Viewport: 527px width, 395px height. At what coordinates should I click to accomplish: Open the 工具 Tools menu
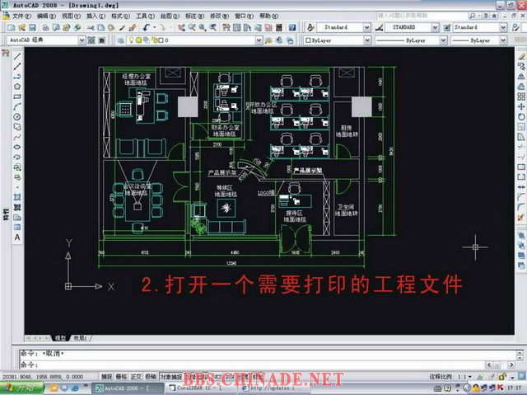pos(145,16)
